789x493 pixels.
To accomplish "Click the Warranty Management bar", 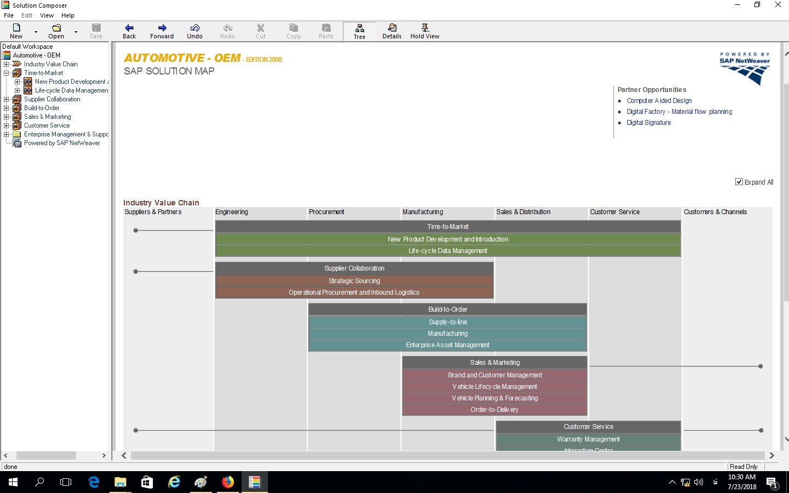I will tap(588, 439).
